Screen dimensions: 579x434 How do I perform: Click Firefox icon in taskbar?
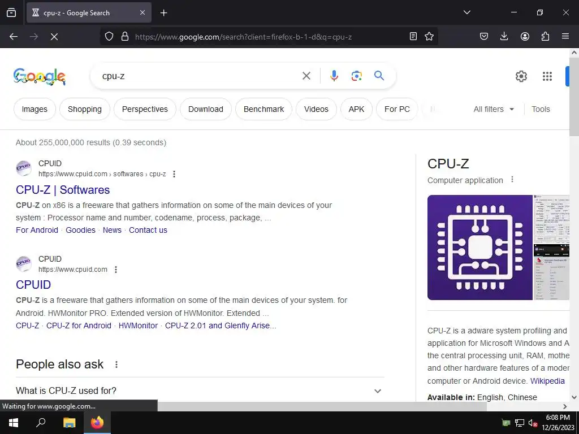tap(97, 423)
